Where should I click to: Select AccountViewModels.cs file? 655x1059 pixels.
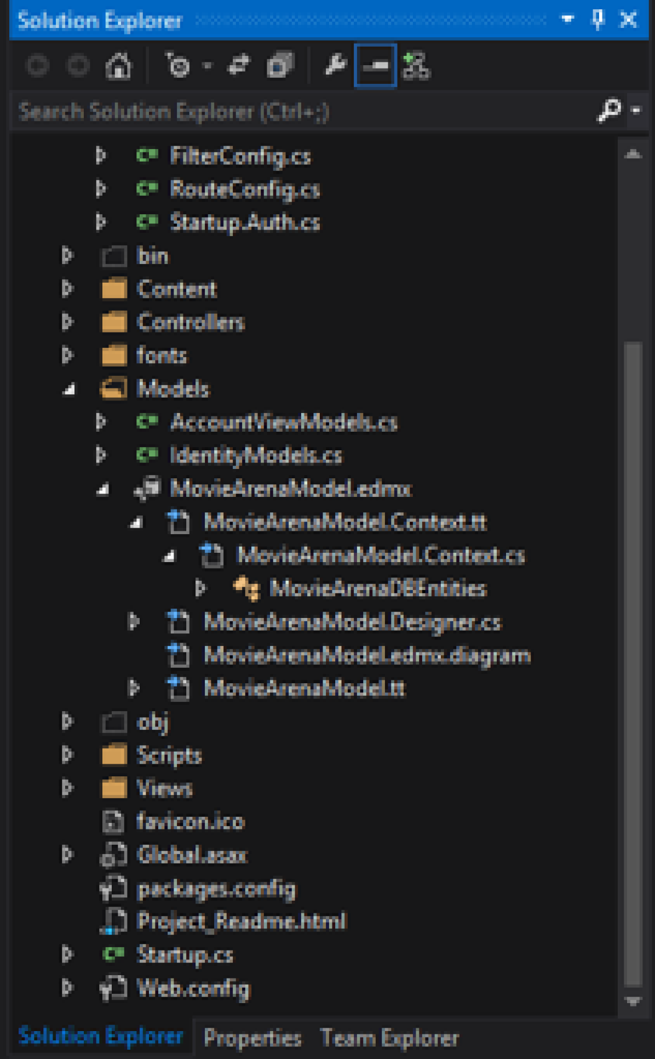tap(284, 422)
